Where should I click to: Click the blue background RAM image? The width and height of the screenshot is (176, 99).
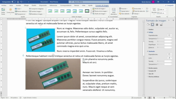point(41,40)
